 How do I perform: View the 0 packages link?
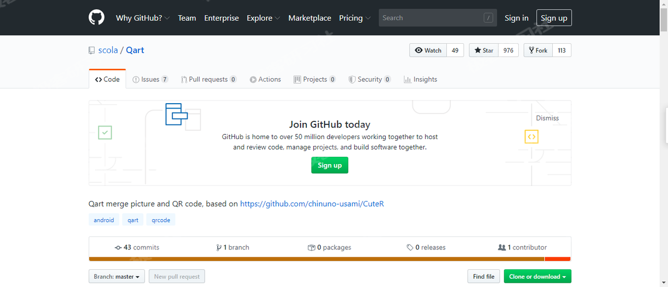point(329,247)
